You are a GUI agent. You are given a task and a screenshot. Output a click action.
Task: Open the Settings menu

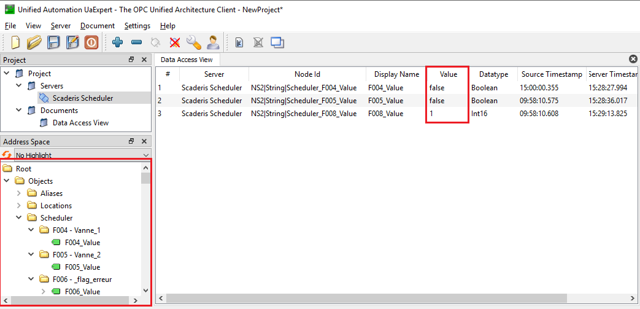tap(137, 26)
